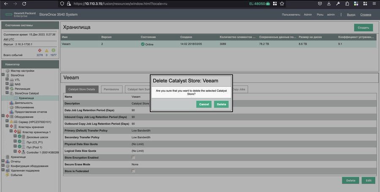
Task: Confirm deletion with the dialog's Delete button
Action: 221,104
